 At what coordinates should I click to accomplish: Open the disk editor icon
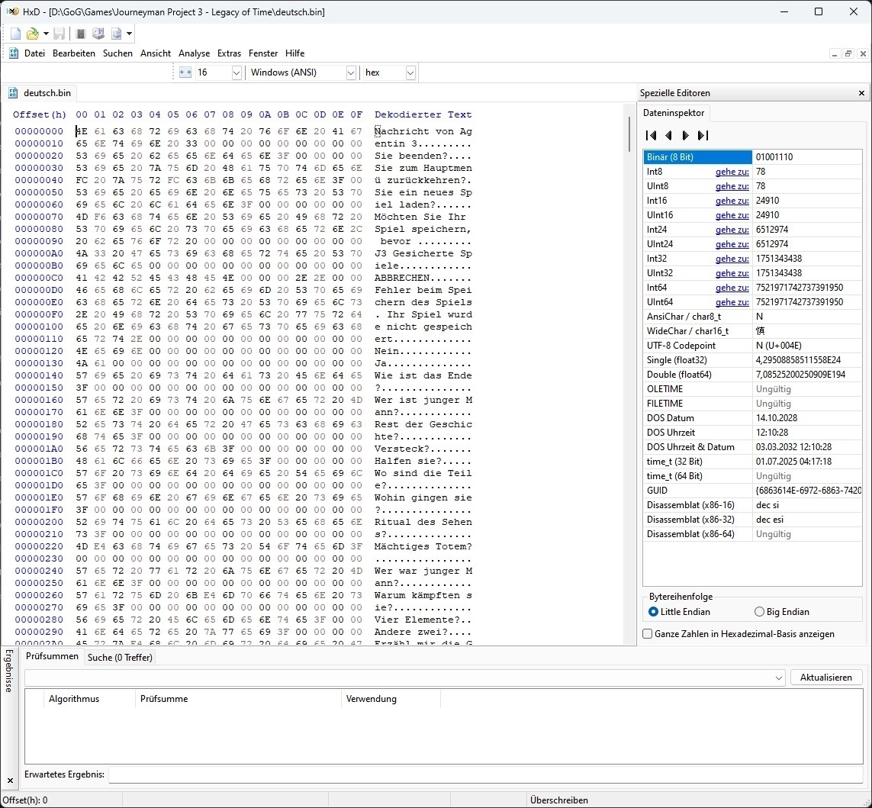[x=98, y=34]
